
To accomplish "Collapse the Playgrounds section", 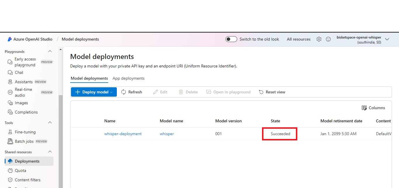I will [50, 51].
